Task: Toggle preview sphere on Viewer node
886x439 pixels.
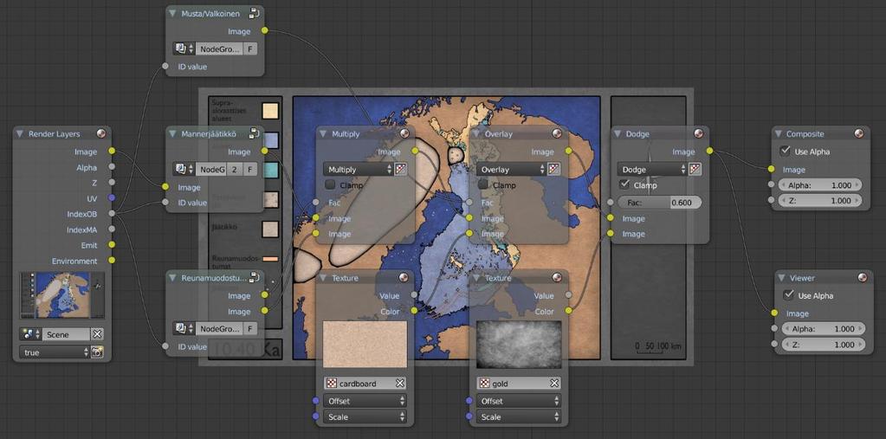Action: coord(862,277)
